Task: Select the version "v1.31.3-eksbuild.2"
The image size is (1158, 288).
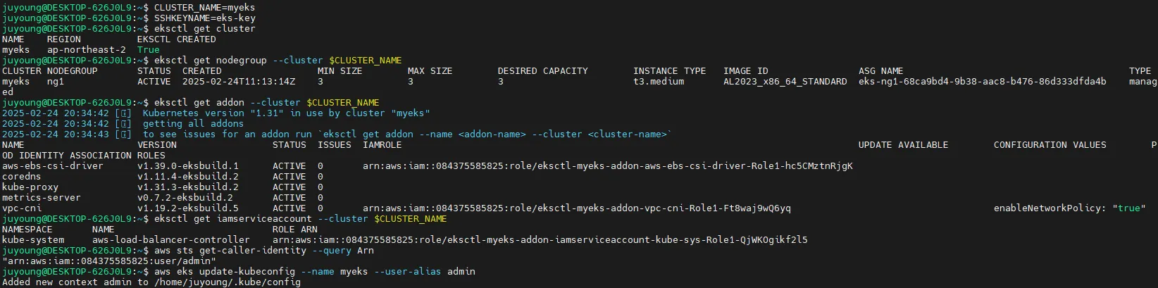Action: tap(188, 187)
